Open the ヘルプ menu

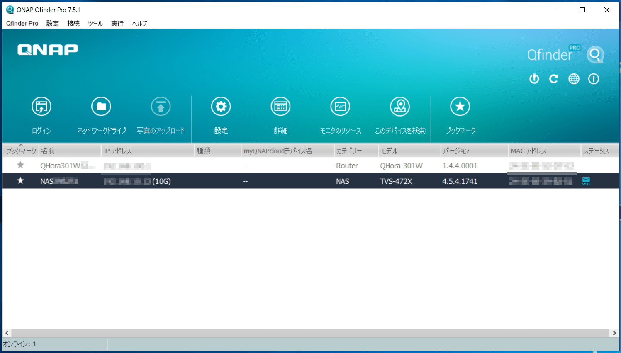(139, 23)
